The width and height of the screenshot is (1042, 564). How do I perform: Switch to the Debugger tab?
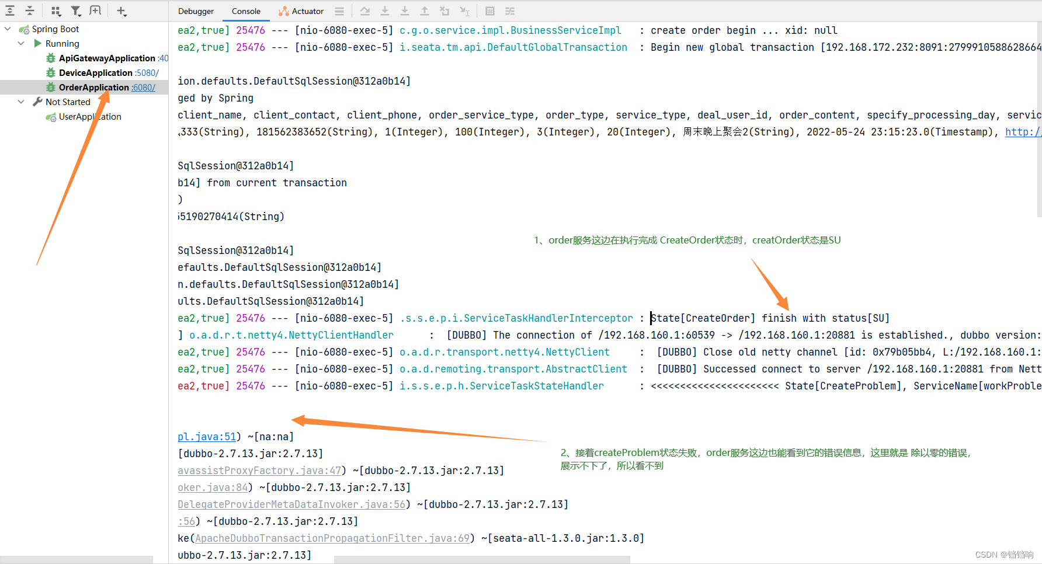click(196, 11)
